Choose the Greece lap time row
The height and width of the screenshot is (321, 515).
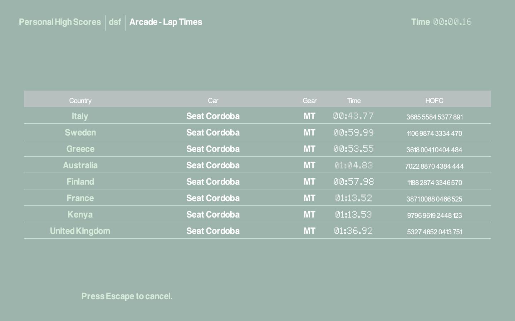[x=80, y=149]
